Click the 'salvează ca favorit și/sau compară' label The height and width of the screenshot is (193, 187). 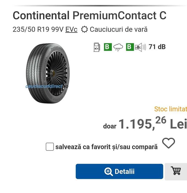coord(106,147)
